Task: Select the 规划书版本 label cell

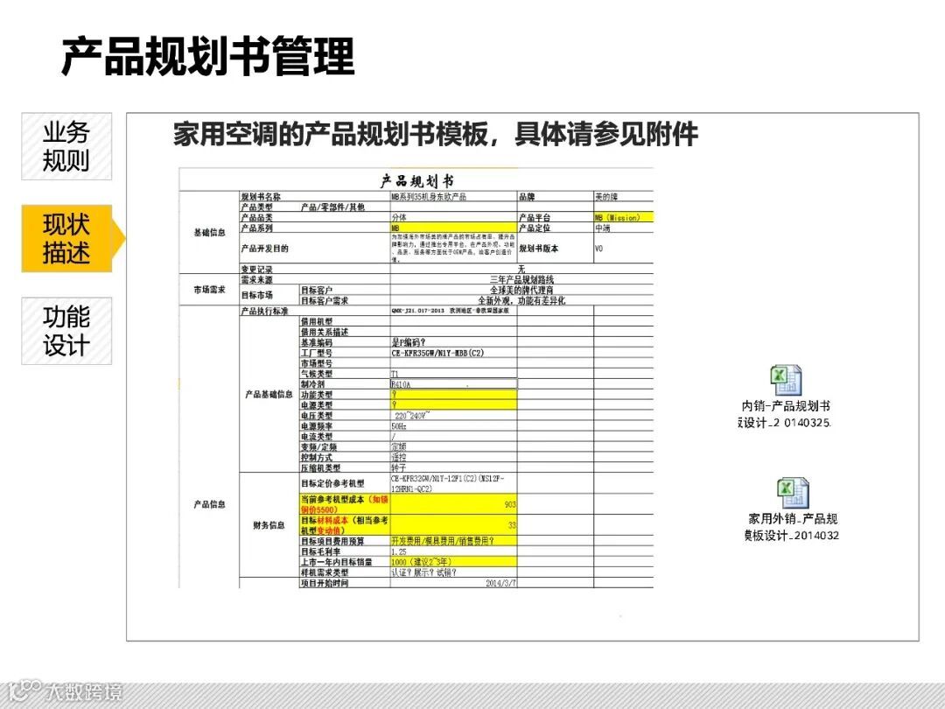Action: pyautogui.click(x=555, y=249)
